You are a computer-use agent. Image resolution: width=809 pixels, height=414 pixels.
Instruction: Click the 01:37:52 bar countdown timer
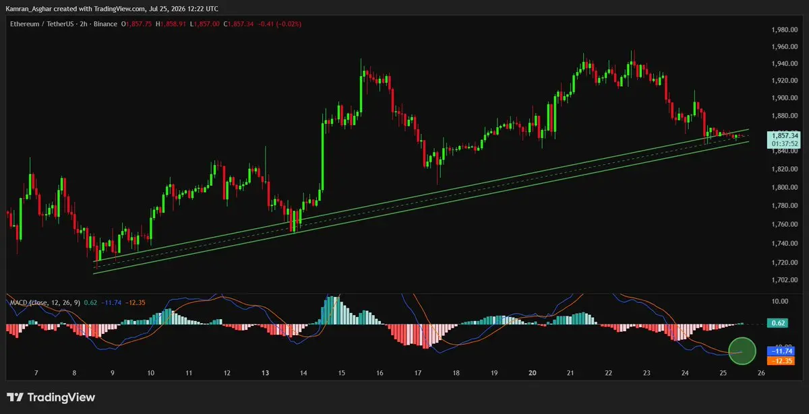coord(785,143)
